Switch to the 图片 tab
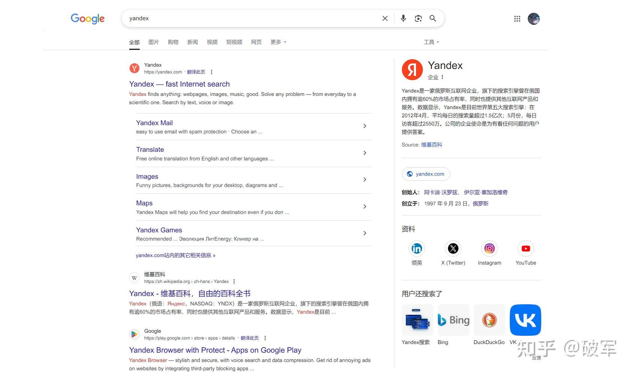633x374 pixels. (154, 42)
